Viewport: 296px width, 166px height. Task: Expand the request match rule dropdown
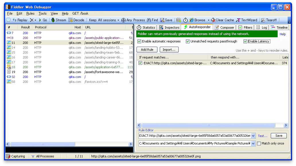[253, 136]
